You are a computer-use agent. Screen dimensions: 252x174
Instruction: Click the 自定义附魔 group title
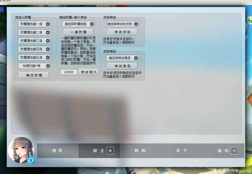point(23,17)
